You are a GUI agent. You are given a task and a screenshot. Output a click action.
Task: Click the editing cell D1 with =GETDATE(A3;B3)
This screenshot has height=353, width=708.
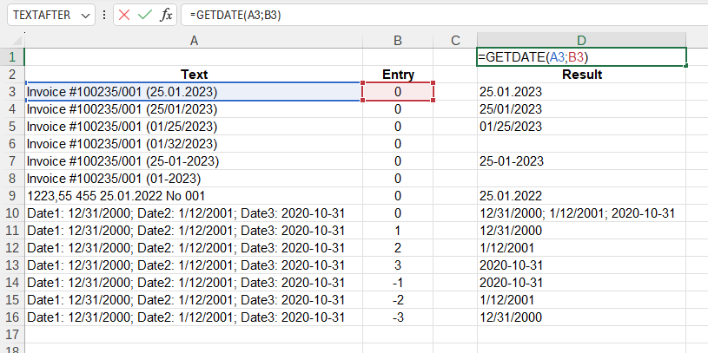[581, 56]
